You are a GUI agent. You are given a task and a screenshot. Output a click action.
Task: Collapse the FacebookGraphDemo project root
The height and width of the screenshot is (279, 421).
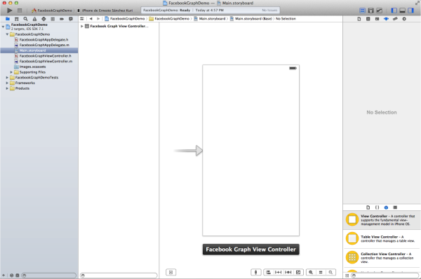(3, 27)
